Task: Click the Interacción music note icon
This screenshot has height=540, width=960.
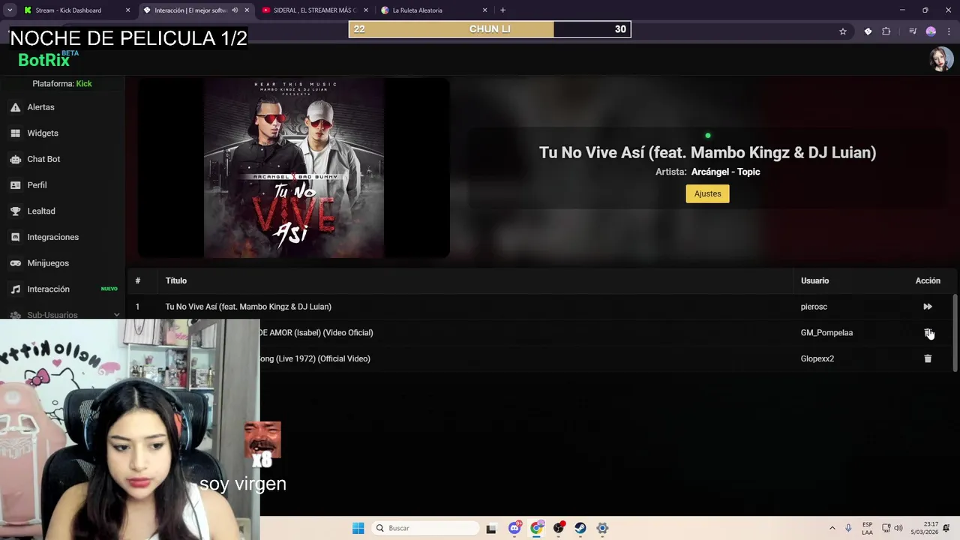Action: click(15, 289)
